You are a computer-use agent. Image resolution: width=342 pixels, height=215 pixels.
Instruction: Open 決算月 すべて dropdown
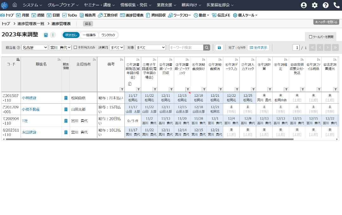point(117,47)
